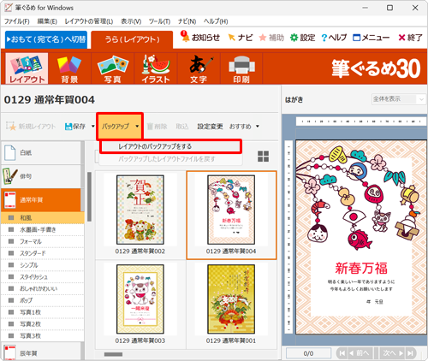Select the 白紙 blank page category
This screenshot has height=361, width=428.
tap(41, 153)
